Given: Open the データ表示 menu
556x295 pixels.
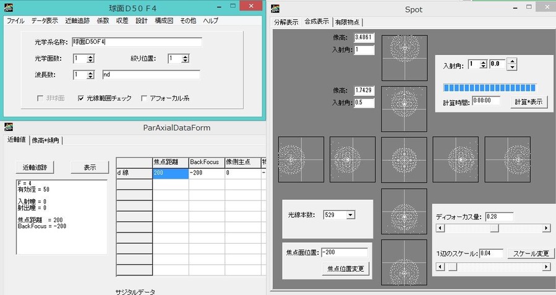Looking at the screenshot, I should [45, 21].
